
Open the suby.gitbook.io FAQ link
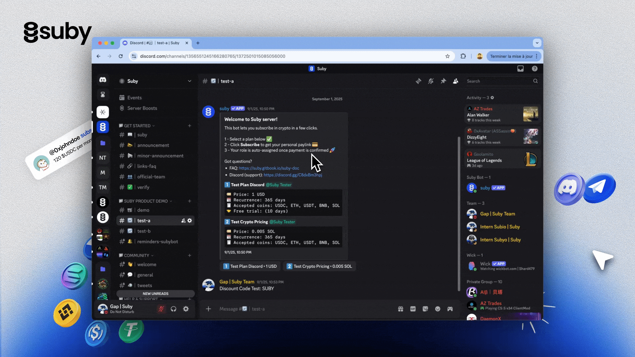pos(269,168)
